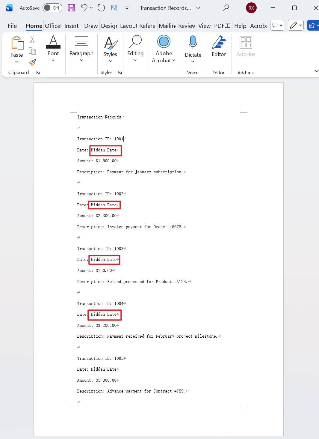Click the Share button

coord(313,25)
